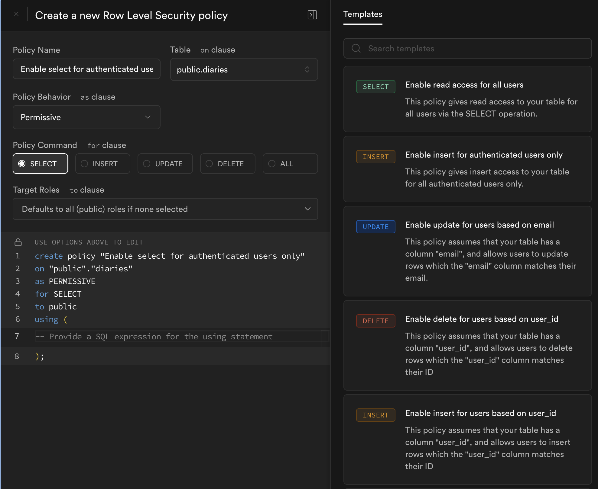The width and height of the screenshot is (598, 489).
Task: Choose the DELETE policy command option
Action: point(228,164)
